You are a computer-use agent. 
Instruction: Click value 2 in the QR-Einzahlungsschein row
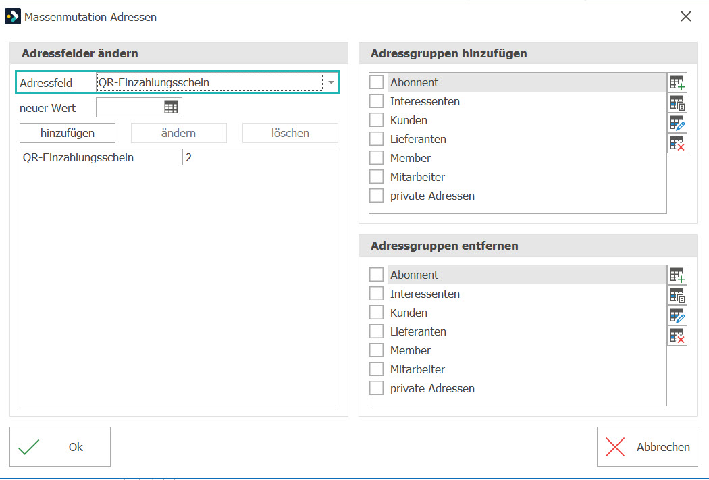[x=188, y=158]
